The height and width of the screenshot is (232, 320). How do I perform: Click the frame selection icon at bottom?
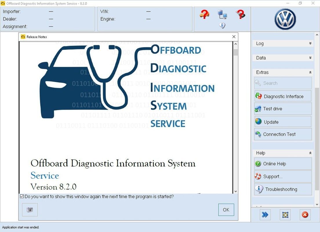(285, 215)
